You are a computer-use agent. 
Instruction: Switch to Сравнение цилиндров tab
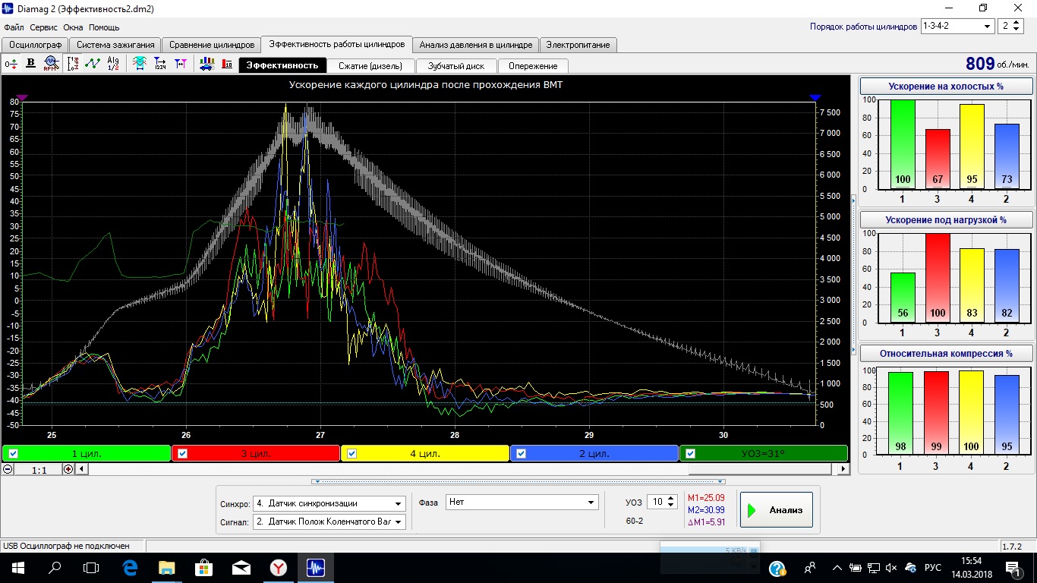[x=212, y=45]
